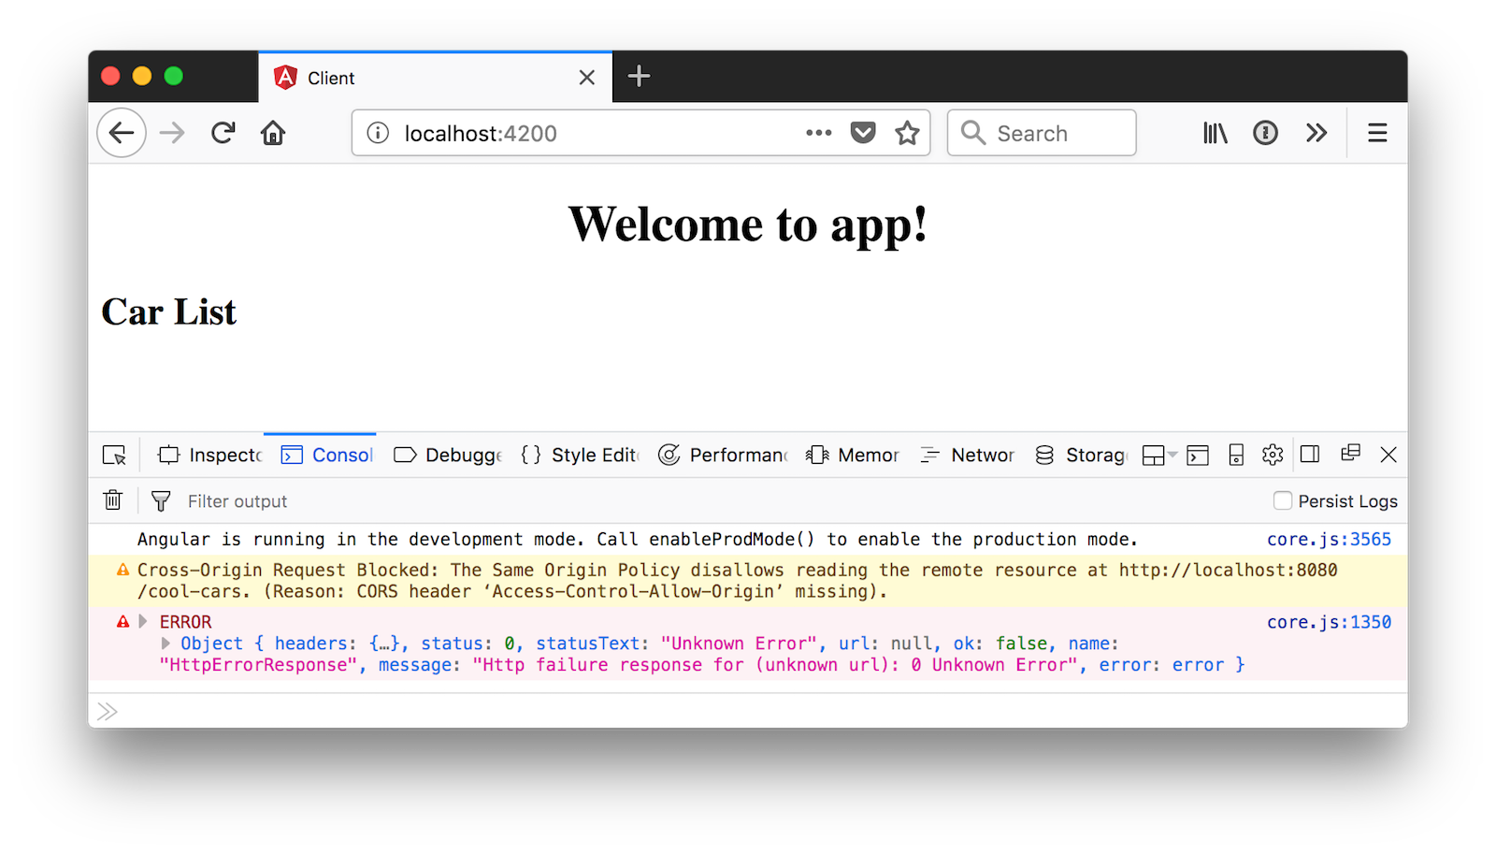Toggle the split console button
This screenshot has height=854, width=1496.
[1198, 456]
